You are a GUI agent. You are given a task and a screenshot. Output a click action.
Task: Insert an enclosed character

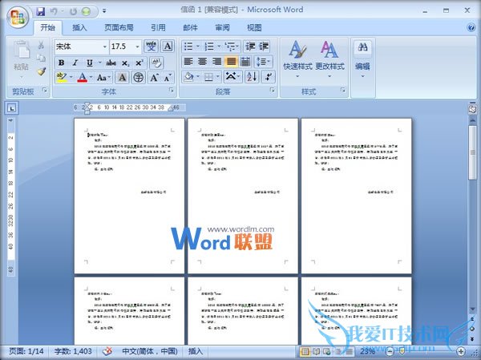pos(139,77)
